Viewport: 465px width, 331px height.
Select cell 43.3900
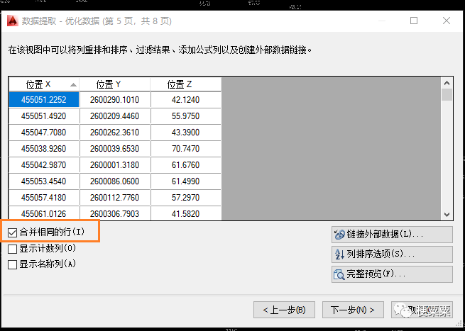tap(185, 133)
